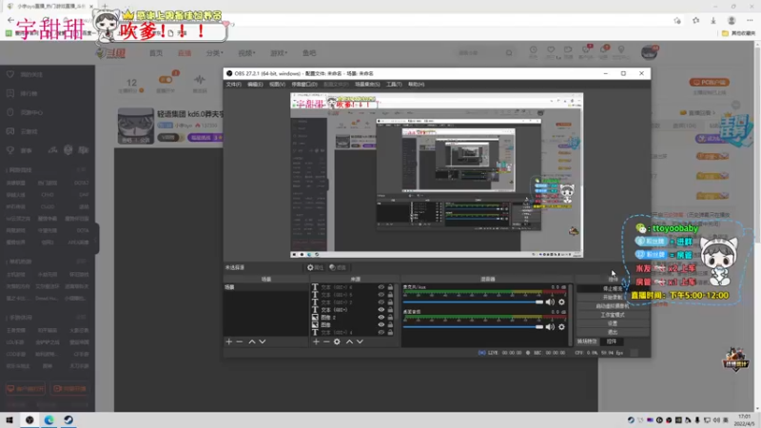Open the 麦克风/Aux audio settings gear
Screen dimensions: 761x428
(x=561, y=302)
